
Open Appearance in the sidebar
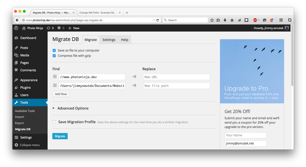30,80
